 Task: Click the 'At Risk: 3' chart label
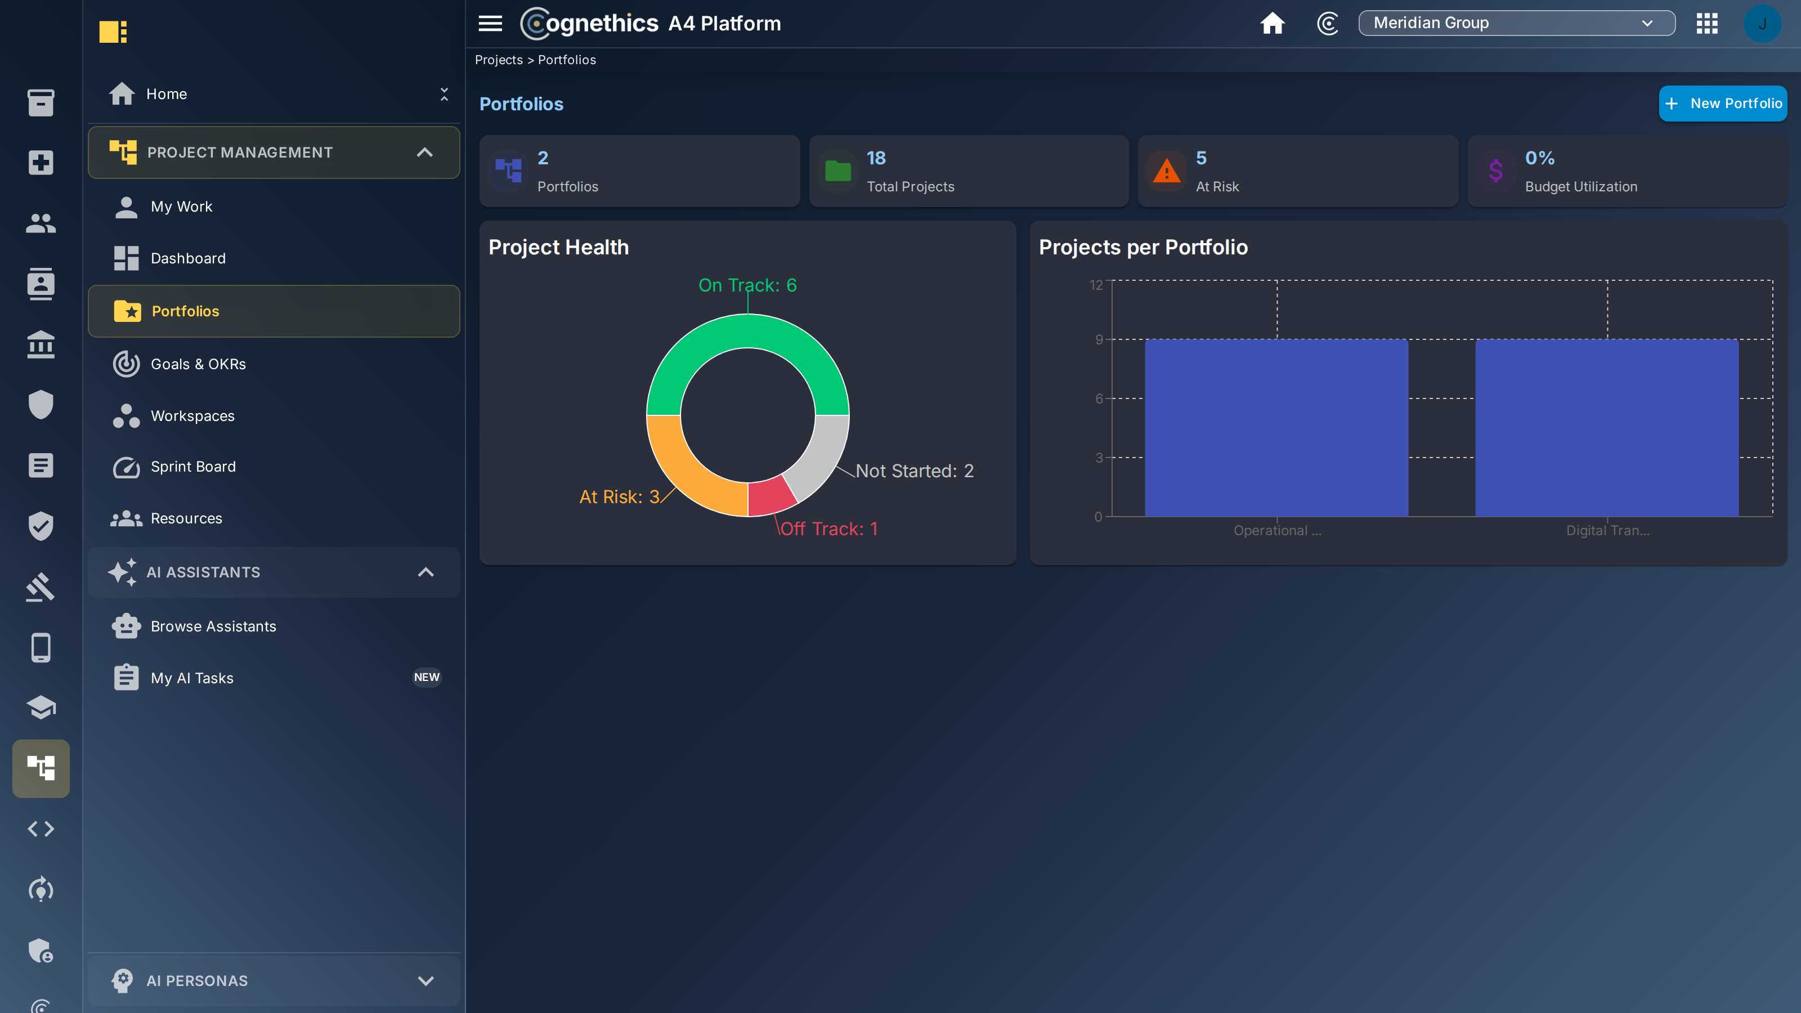tap(620, 497)
